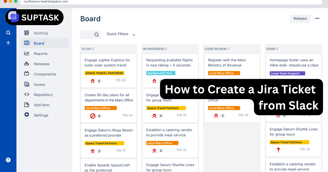The image size is (328, 172).
Task: Open the Settings gear icon
Action: (27, 115)
